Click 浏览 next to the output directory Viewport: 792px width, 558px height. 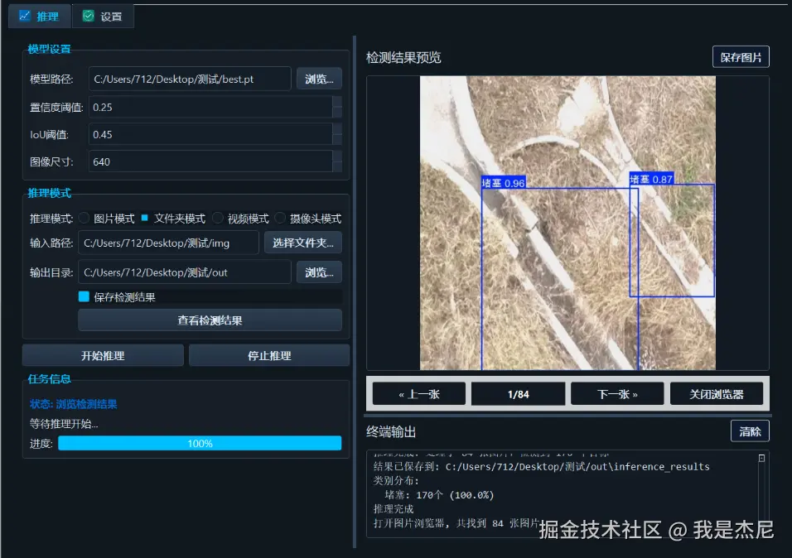[x=319, y=272]
